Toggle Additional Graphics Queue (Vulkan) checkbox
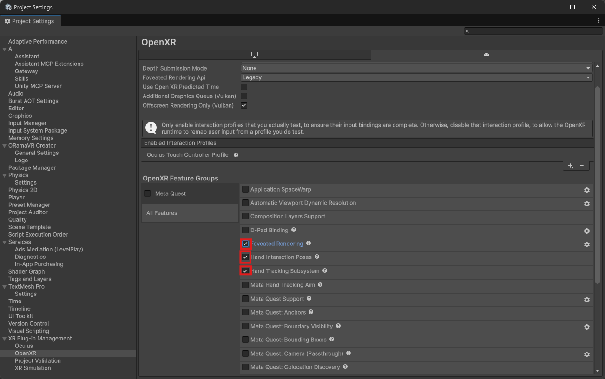 pos(244,96)
